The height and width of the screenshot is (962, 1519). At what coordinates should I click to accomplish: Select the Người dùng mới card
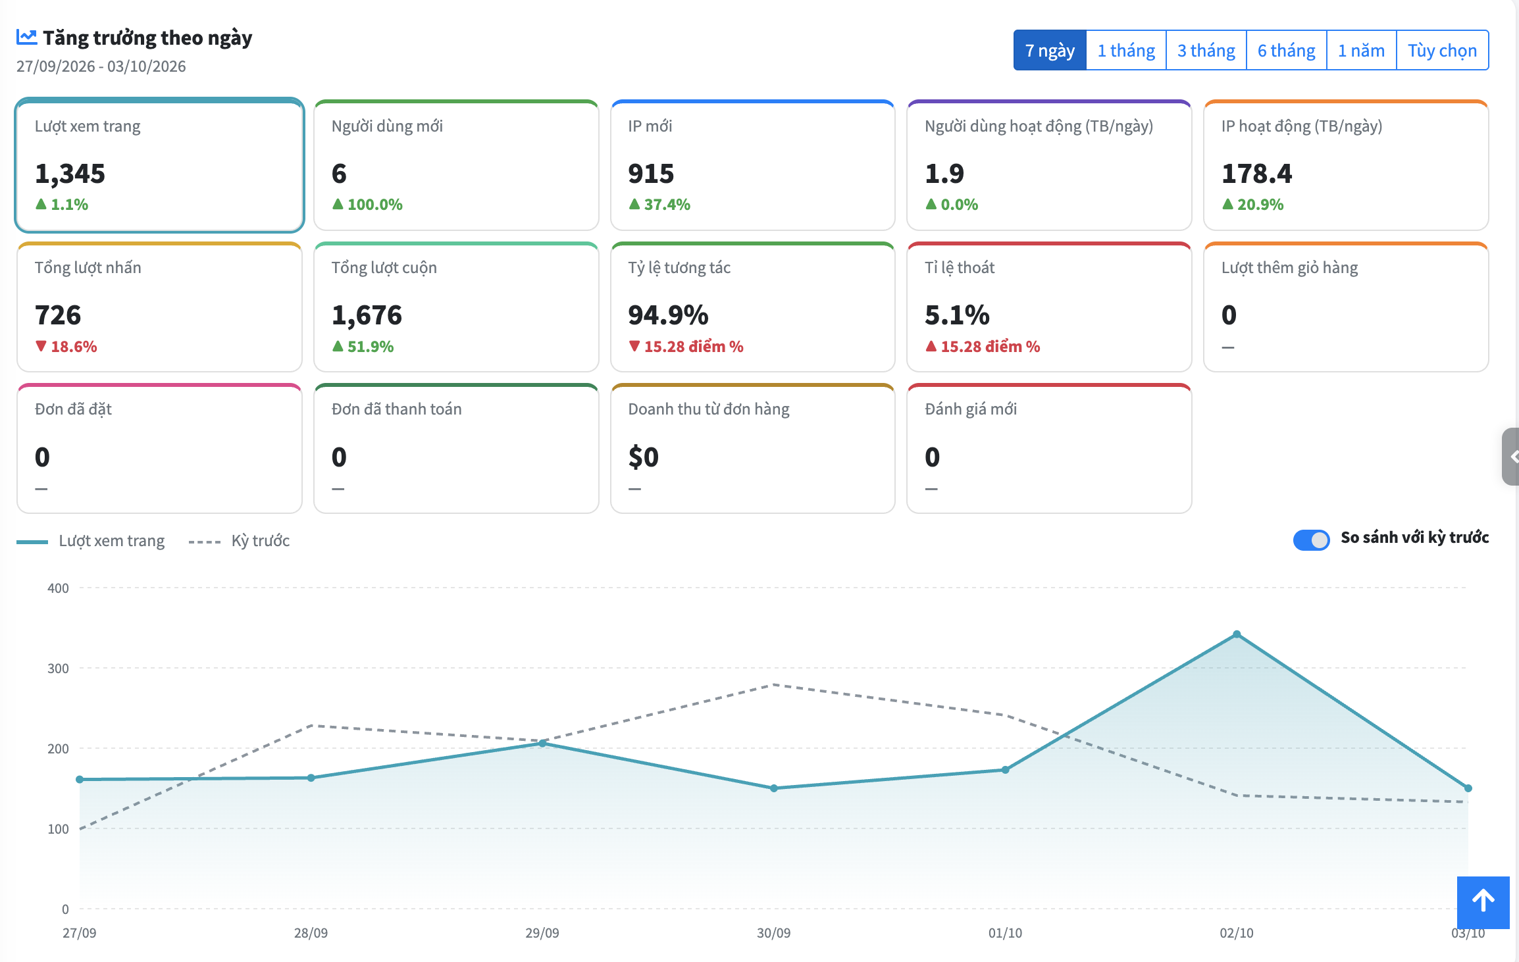[456, 165]
